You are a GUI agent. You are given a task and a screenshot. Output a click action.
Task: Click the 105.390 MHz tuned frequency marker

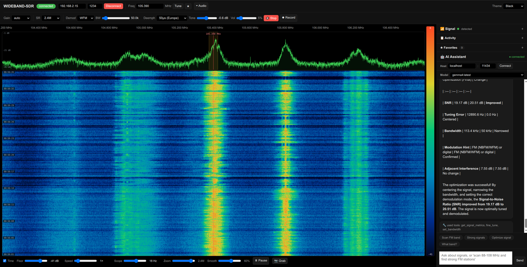click(213, 34)
